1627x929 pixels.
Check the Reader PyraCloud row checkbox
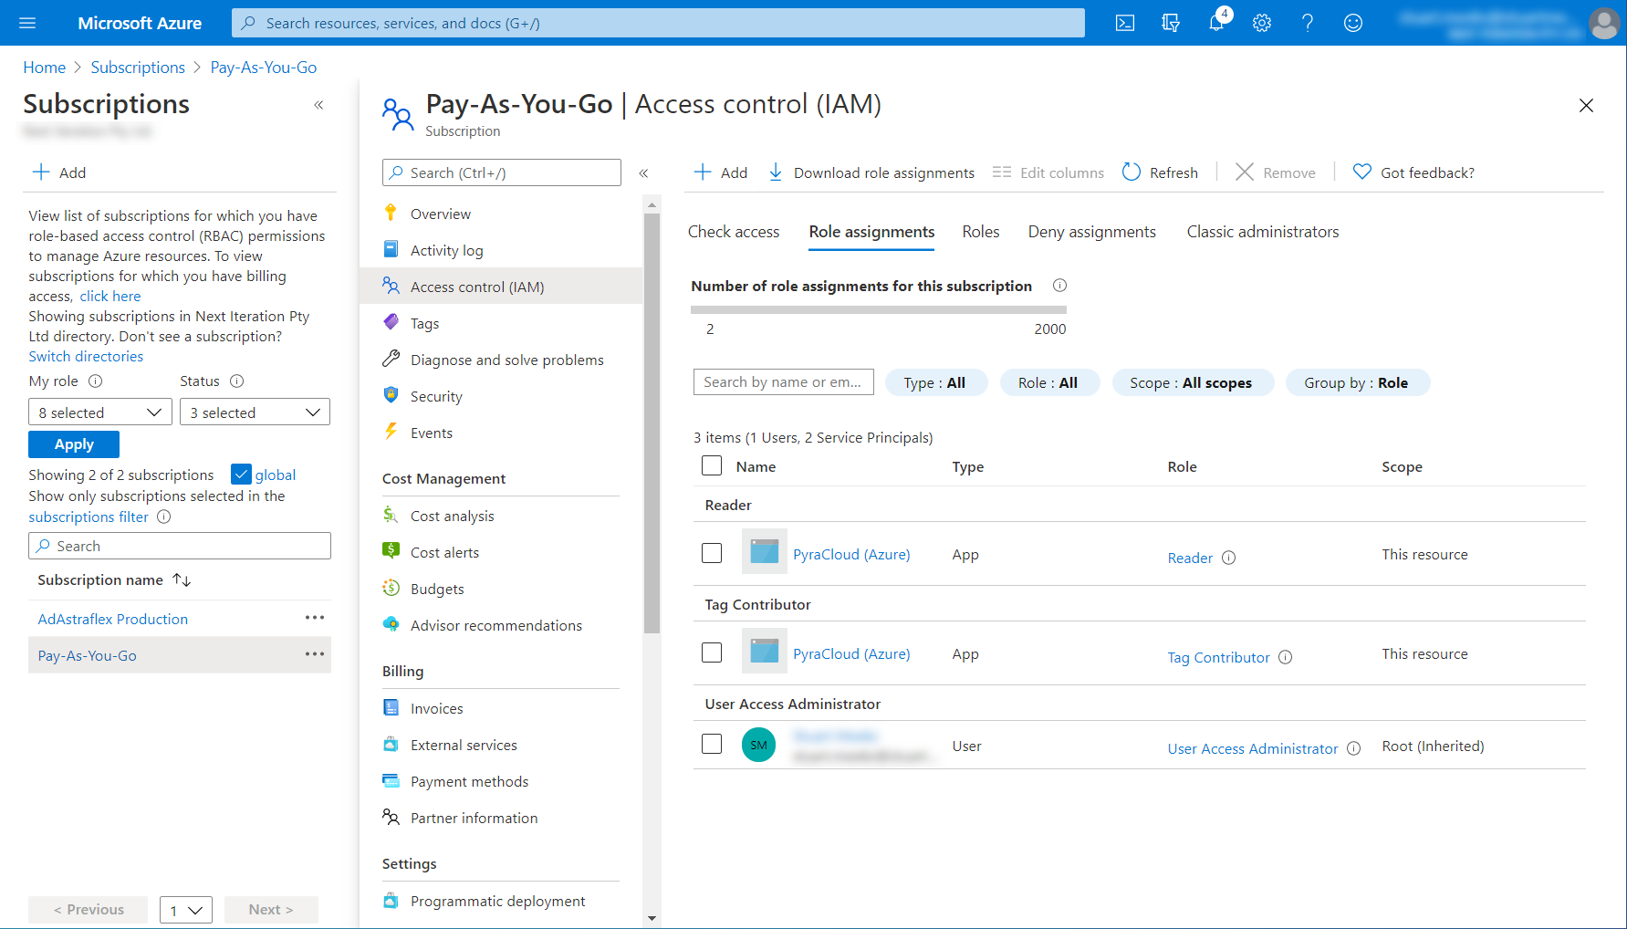click(712, 554)
